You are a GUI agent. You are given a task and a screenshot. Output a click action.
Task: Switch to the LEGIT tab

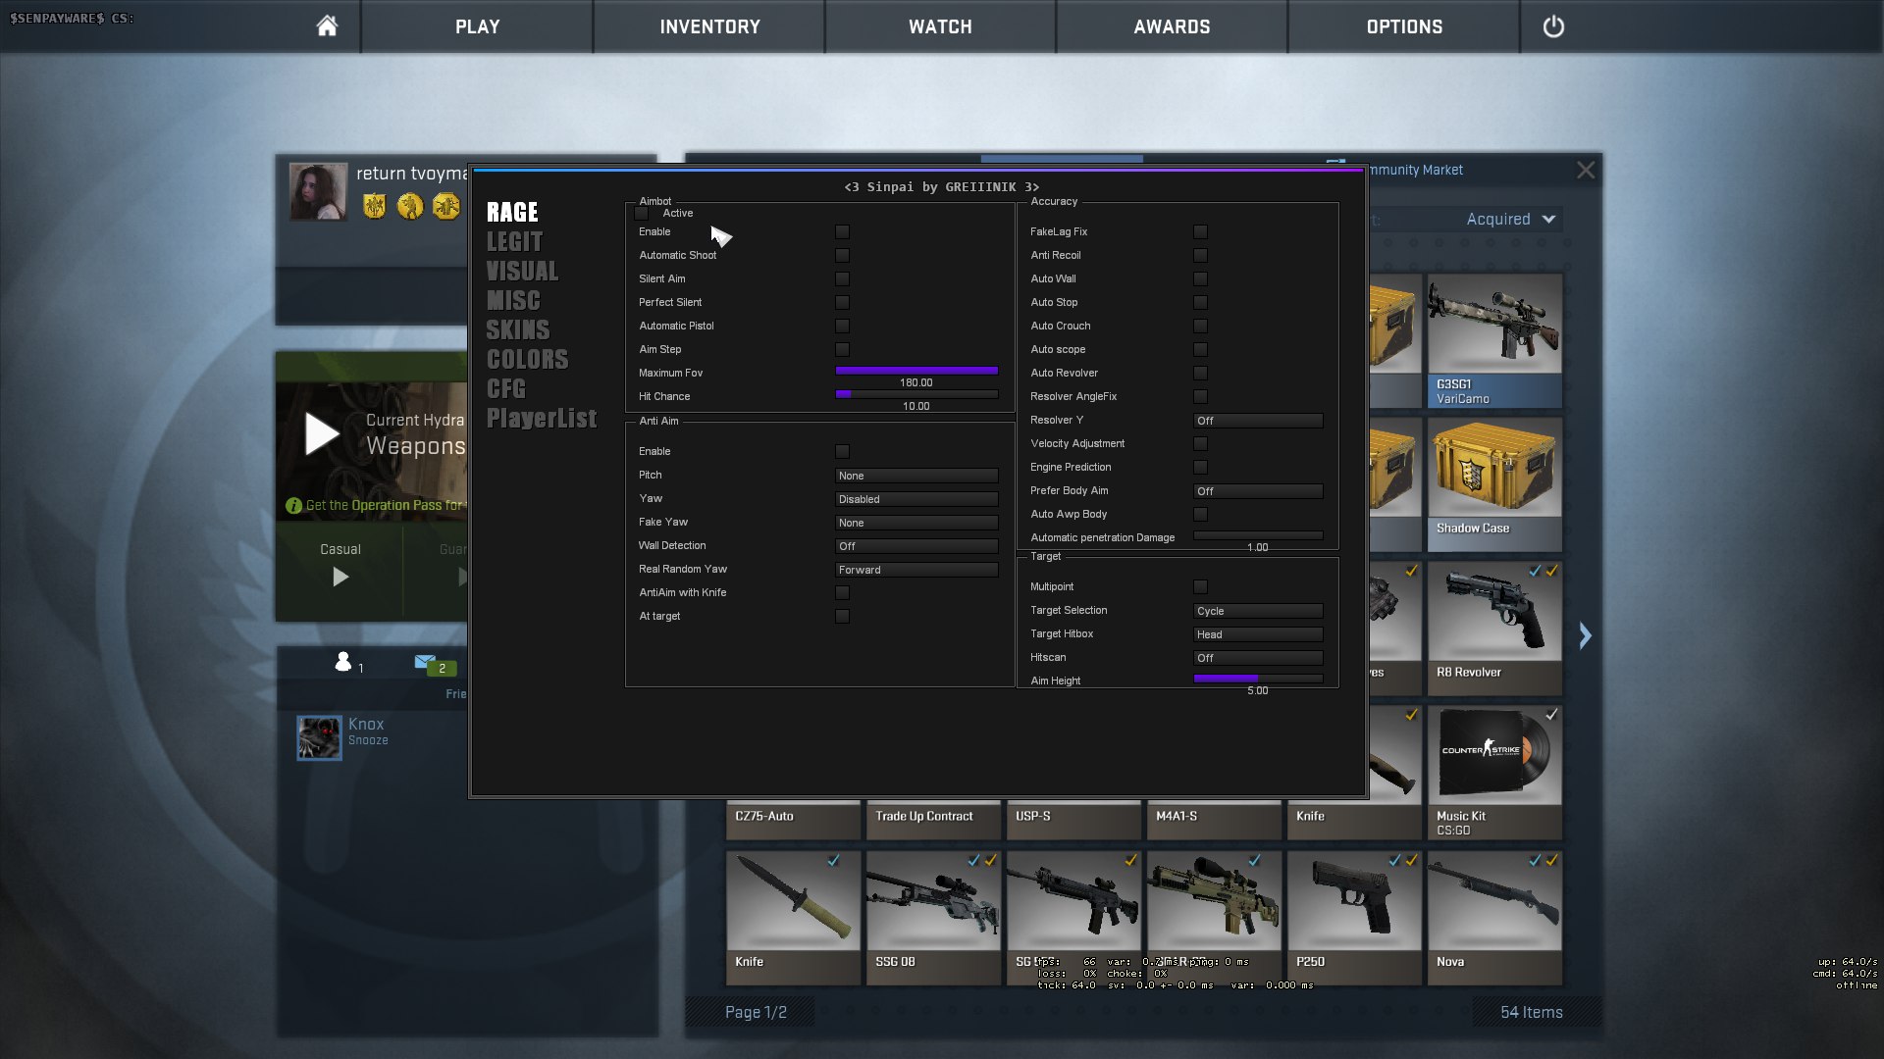click(514, 242)
